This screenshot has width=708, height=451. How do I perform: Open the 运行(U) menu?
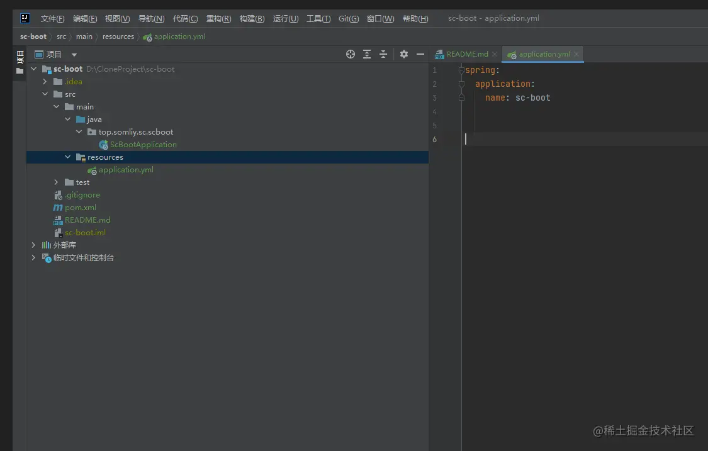point(285,18)
